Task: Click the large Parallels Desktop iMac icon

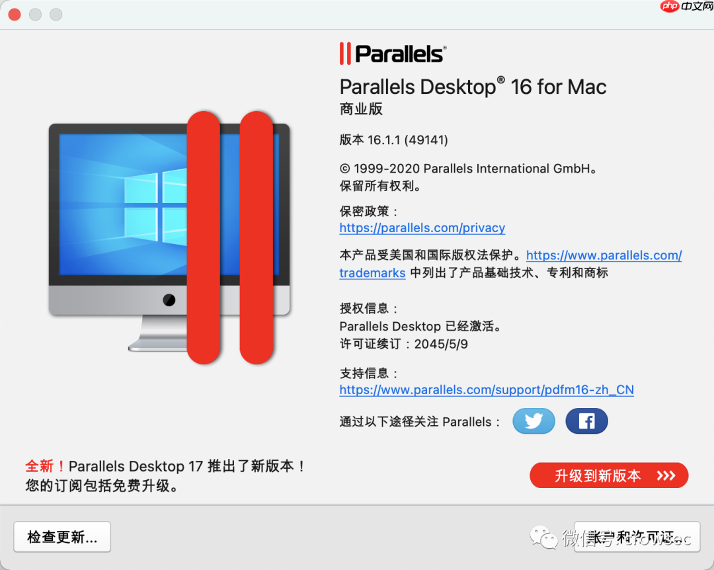Action: tap(169, 237)
